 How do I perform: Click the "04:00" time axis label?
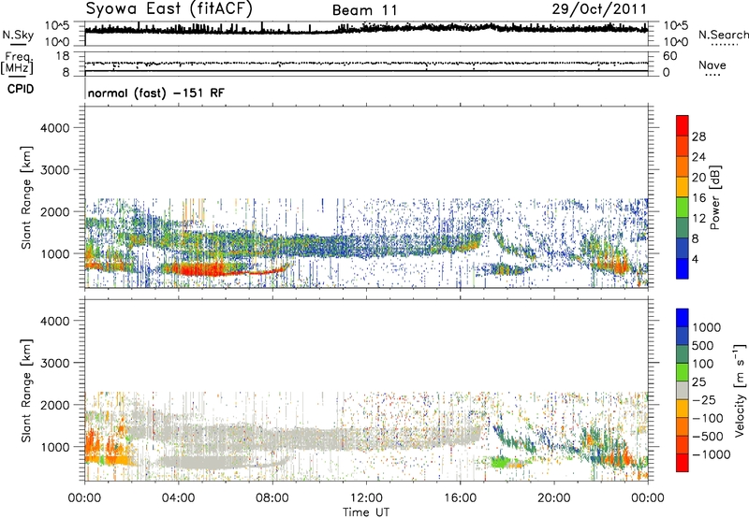(x=178, y=498)
